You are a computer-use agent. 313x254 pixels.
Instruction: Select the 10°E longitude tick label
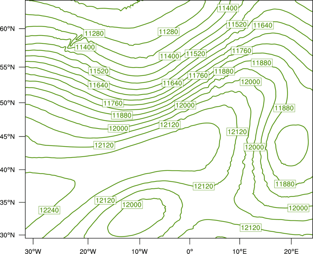point(239,251)
